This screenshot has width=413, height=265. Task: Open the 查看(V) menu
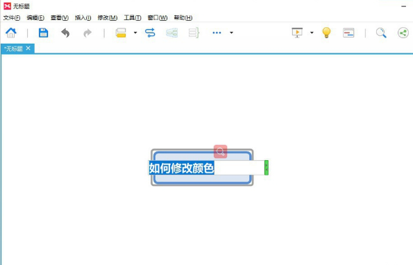pos(60,17)
